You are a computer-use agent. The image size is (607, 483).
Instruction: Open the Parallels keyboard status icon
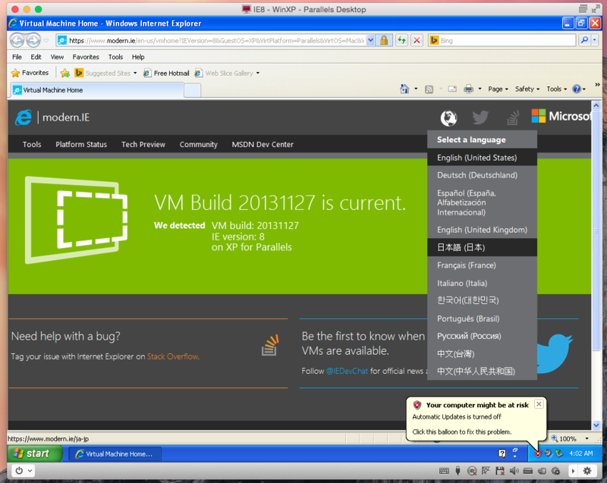point(444,471)
